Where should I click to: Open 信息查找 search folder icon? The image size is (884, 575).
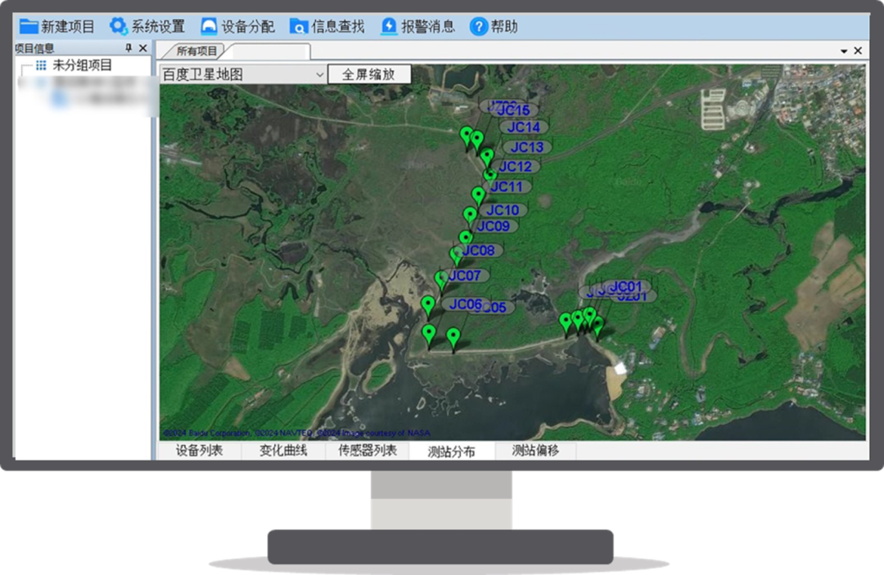(x=300, y=26)
